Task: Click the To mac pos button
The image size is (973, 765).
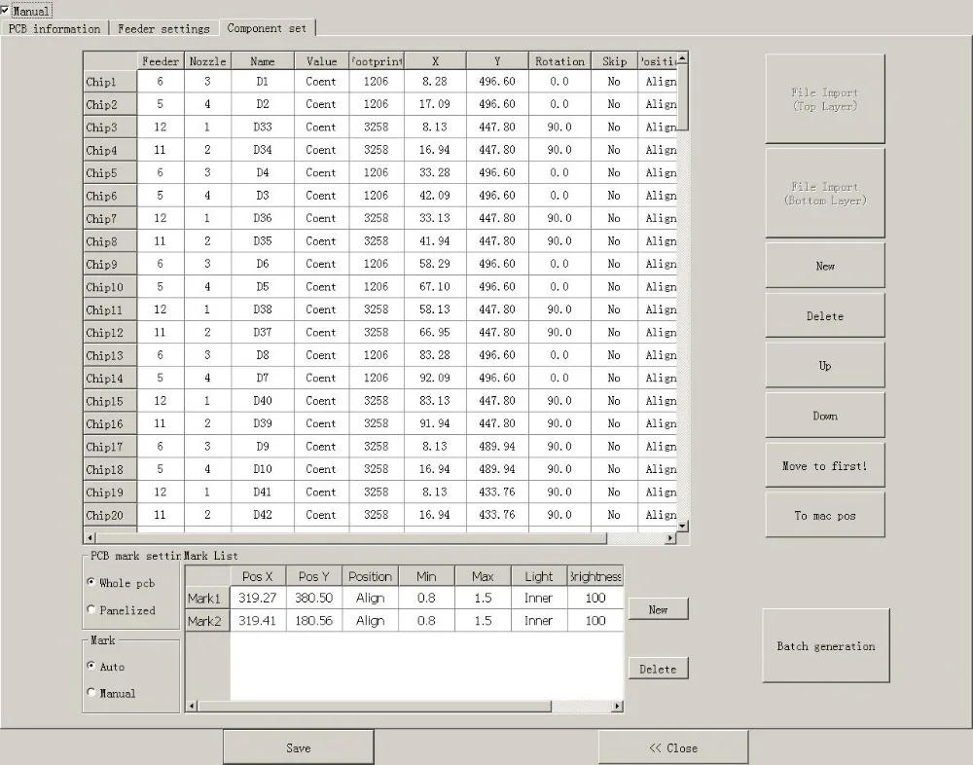Action: pyautogui.click(x=825, y=516)
